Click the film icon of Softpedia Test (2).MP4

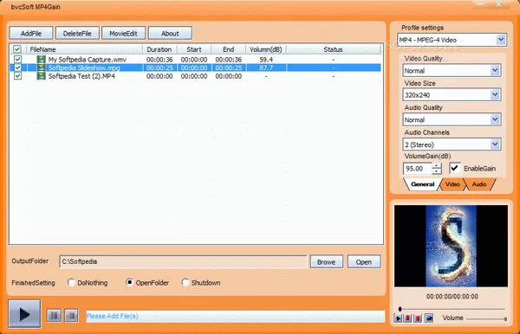(41, 76)
